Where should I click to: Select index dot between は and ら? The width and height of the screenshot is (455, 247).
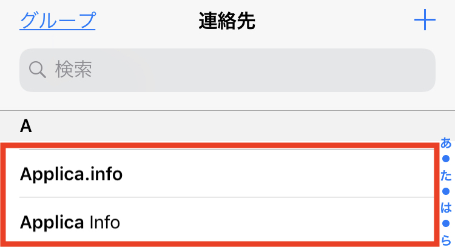coord(446,223)
